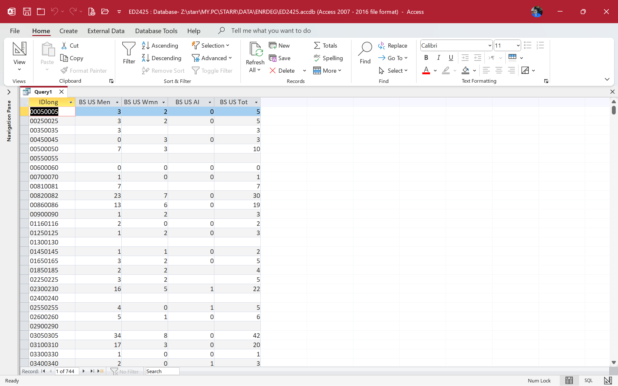Open the Database Tools tab

156,31
